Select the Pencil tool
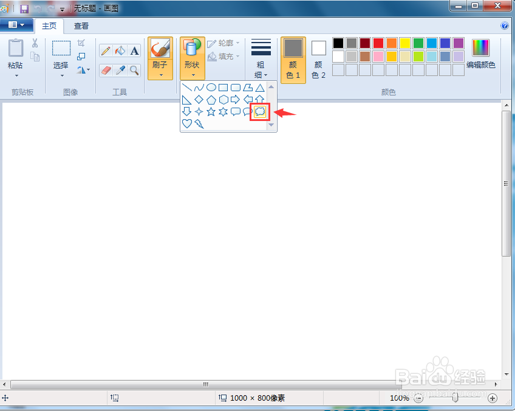The image size is (515, 411). click(106, 51)
